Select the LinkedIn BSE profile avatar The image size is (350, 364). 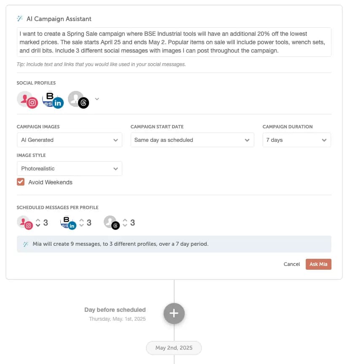[53, 100]
